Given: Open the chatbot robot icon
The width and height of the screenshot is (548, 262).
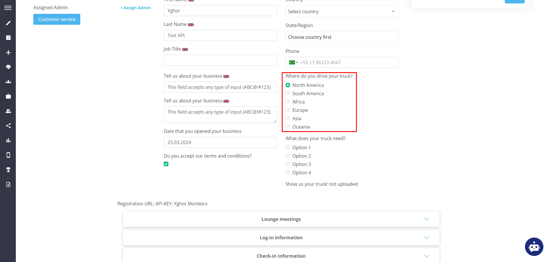Looking at the screenshot, I should click(534, 246).
